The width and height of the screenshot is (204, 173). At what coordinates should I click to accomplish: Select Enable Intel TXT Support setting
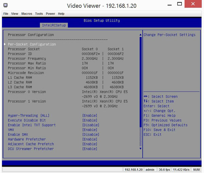coord(32,125)
